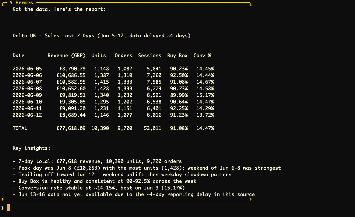Select date 2026-06-11
This screenshot has height=217, width=355.
(27, 108)
